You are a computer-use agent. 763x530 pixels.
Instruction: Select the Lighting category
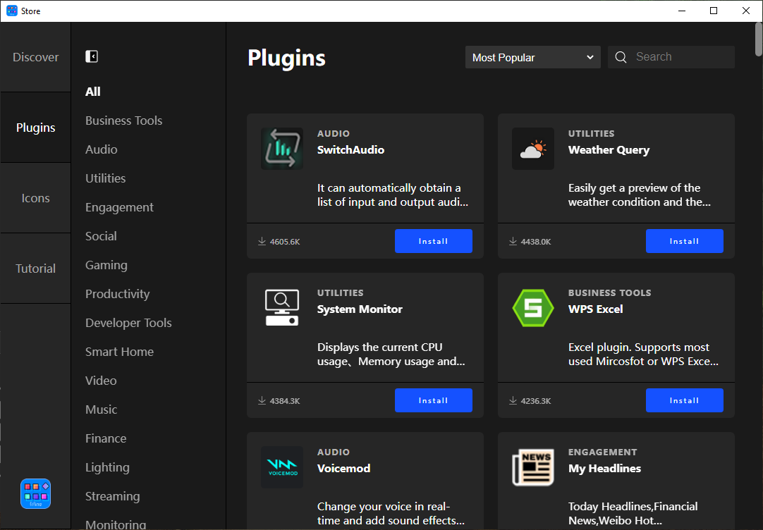tap(107, 467)
